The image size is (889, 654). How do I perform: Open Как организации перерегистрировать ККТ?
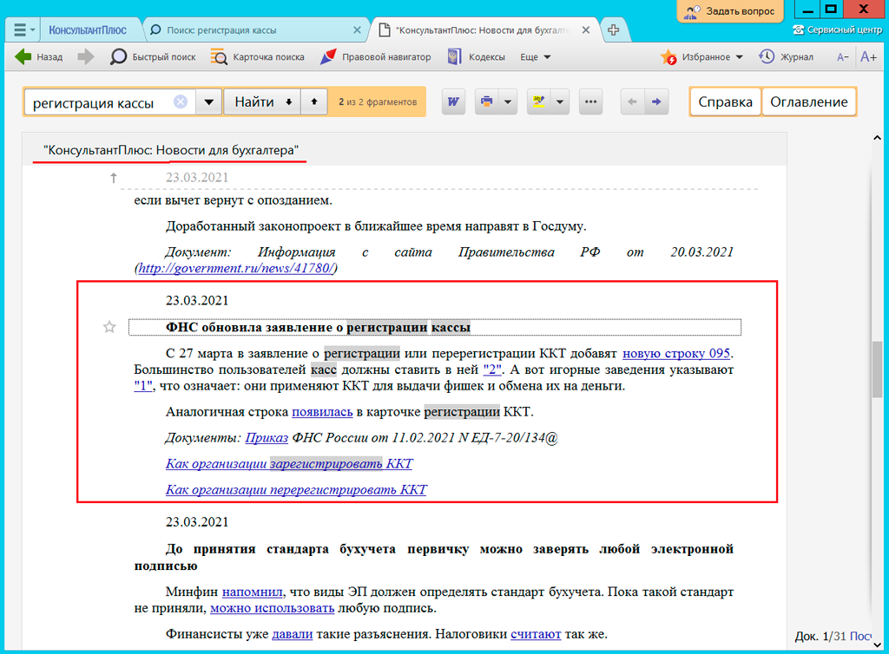point(296,490)
